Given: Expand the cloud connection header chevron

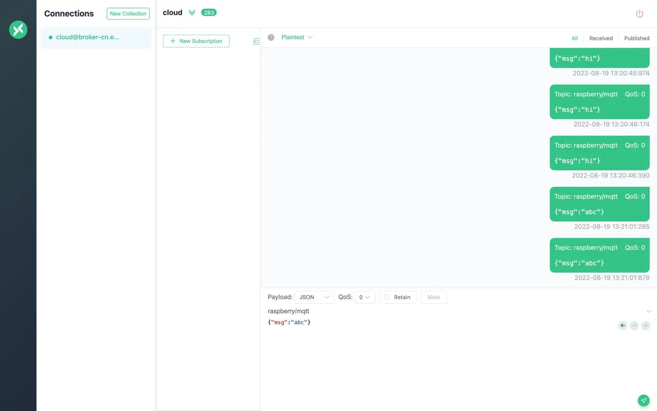Looking at the screenshot, I should tap(192, 13).
